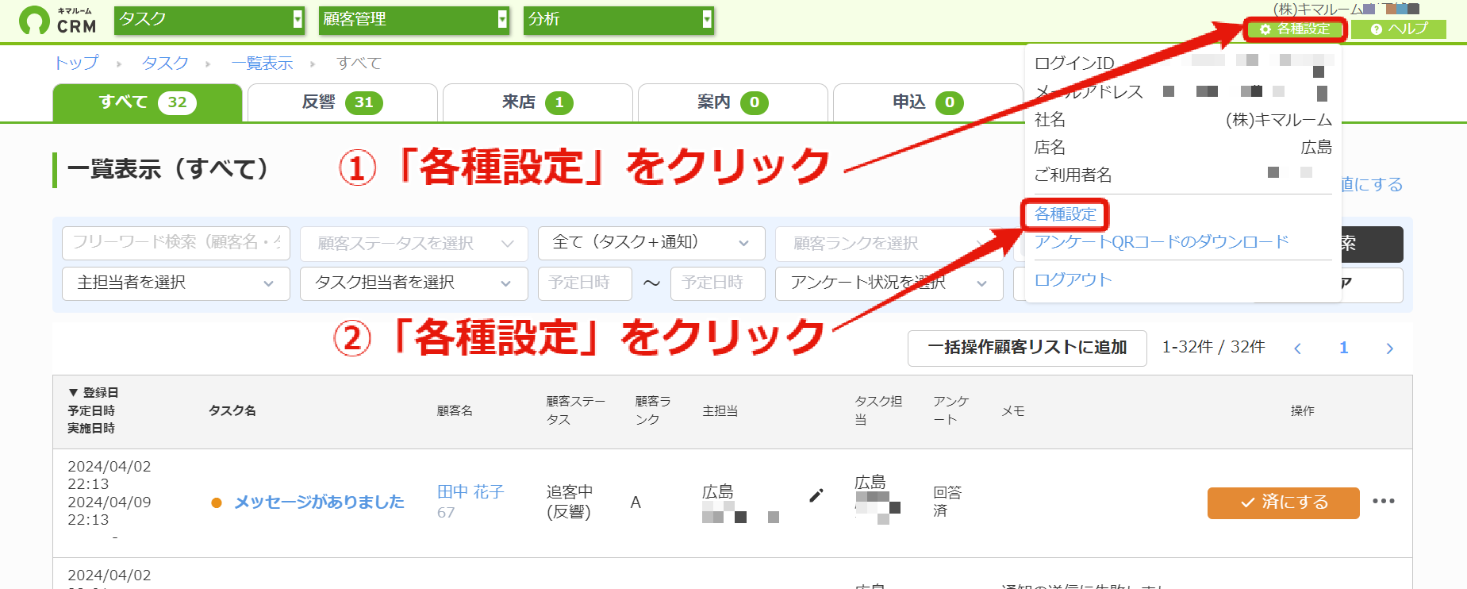This screenshot has height=589, width=1467.
Task: Open 主担当者を選択 dropdown
Action: click(176, 283)
